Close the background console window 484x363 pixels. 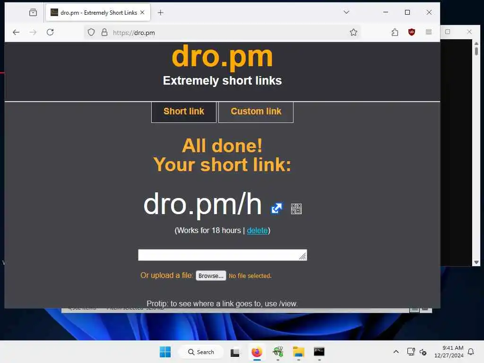pyautogui.click(x=469, y=32)
